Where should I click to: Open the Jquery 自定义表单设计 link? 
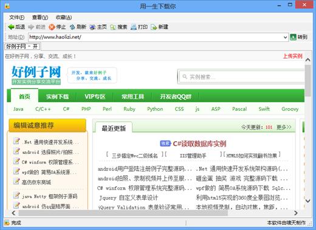coord(128,198)
